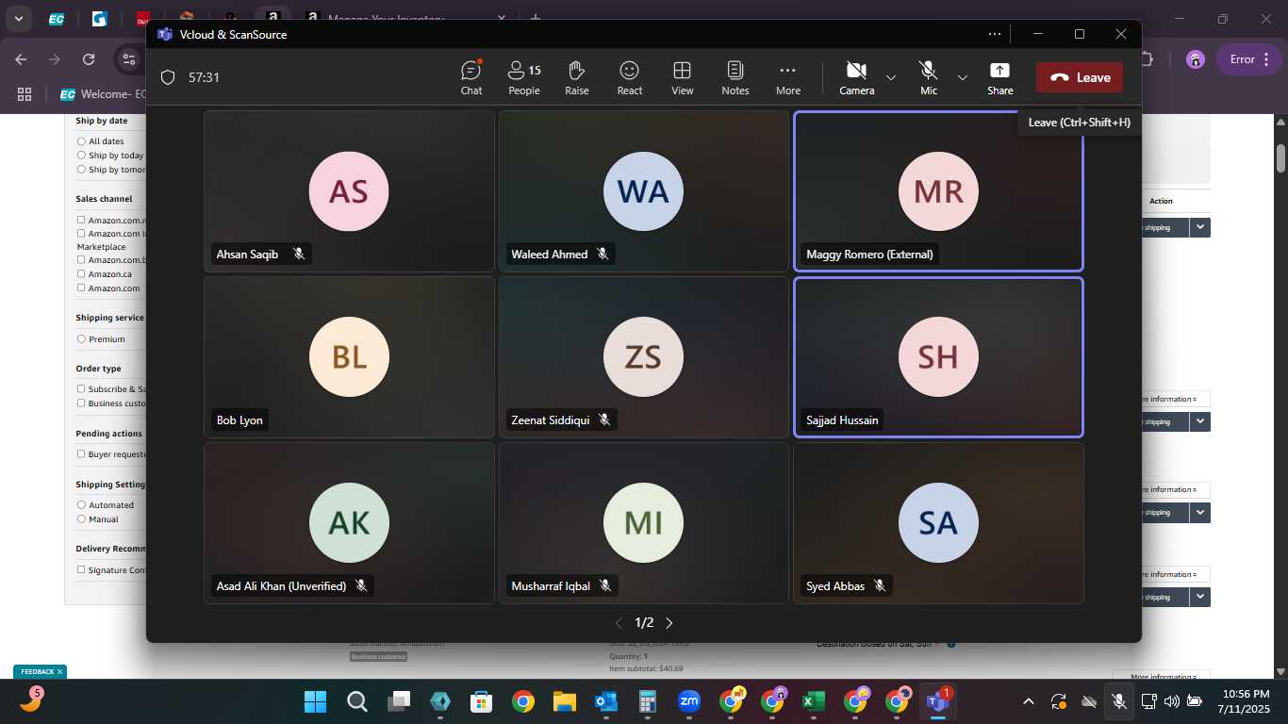
Task: Open the browser apps grid shortcut
Action: [25, 94]
